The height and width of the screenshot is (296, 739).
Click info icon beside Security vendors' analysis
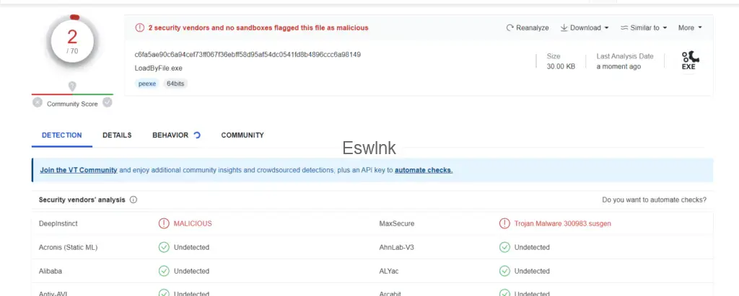click(134, 199)
